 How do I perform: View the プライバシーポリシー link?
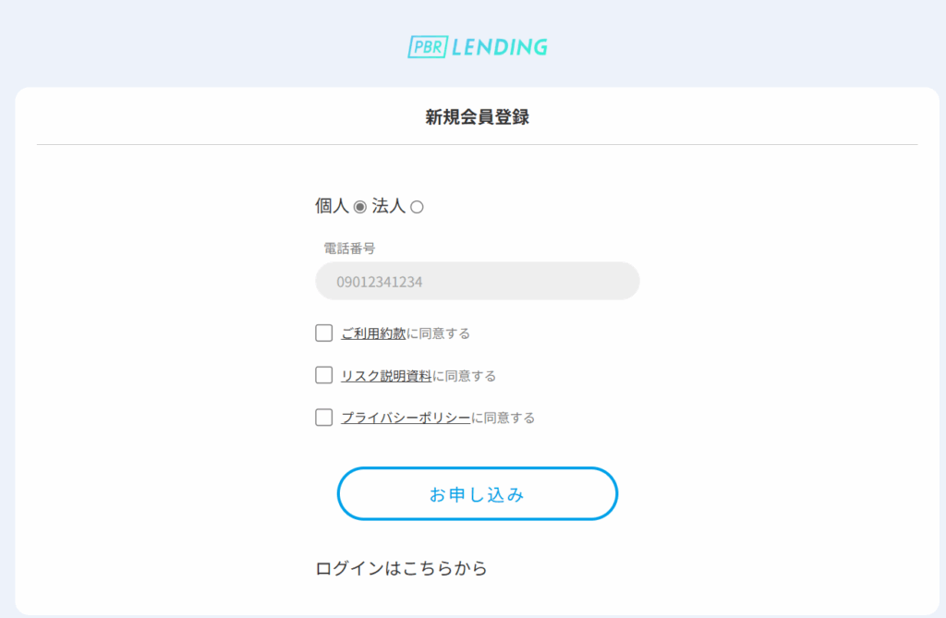(406, 418)
